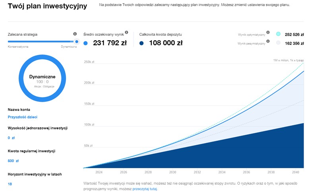310x192 pixels.
Task: Click the strategy slider handle at Dynamiczna
Action: (x=77, y=41)
